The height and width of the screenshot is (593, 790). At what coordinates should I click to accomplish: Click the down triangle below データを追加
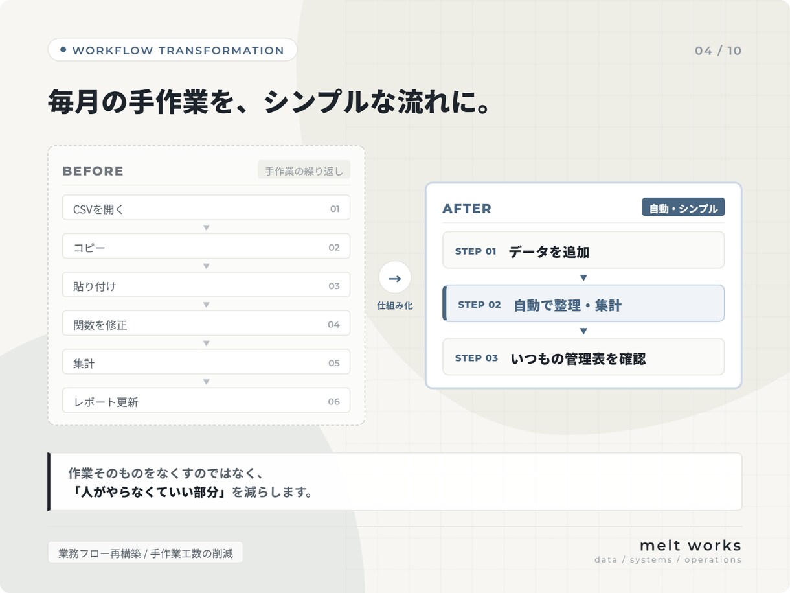(x=583, y=277)
